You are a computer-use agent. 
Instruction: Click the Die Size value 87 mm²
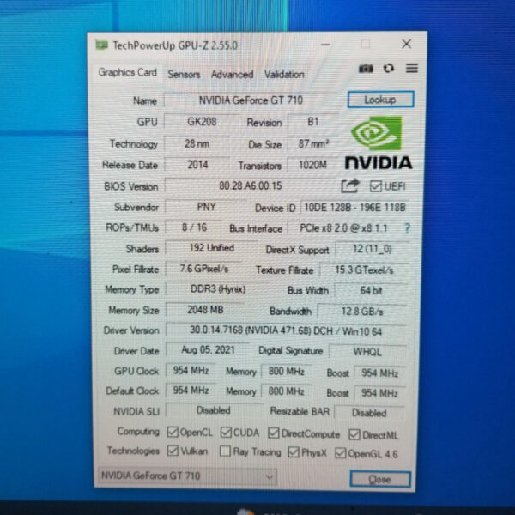tap(313, 144)
